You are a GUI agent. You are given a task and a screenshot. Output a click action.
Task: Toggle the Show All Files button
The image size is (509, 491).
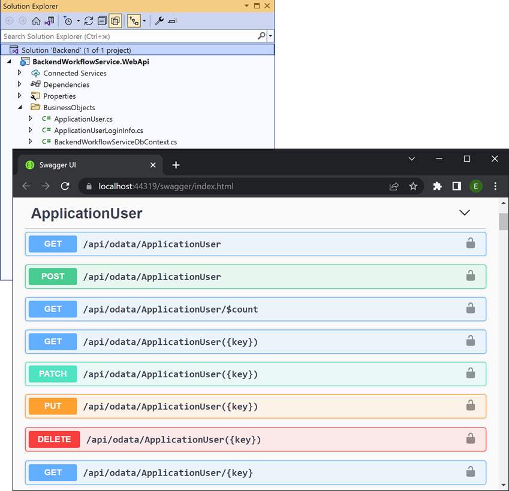(115, 21)
